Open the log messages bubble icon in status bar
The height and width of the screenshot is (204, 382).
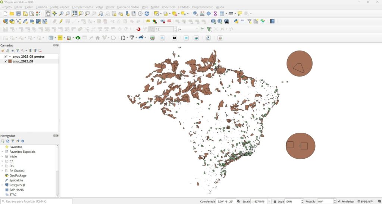379,201
